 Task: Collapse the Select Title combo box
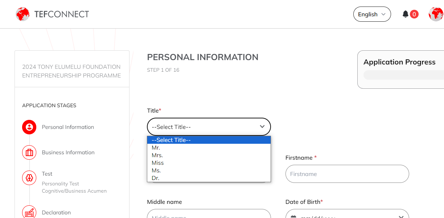tap(209, 127)
